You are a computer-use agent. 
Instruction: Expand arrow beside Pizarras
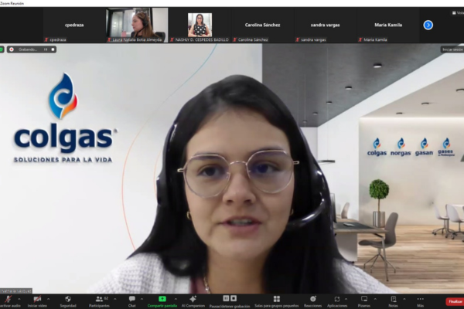[x=375, y=299]
